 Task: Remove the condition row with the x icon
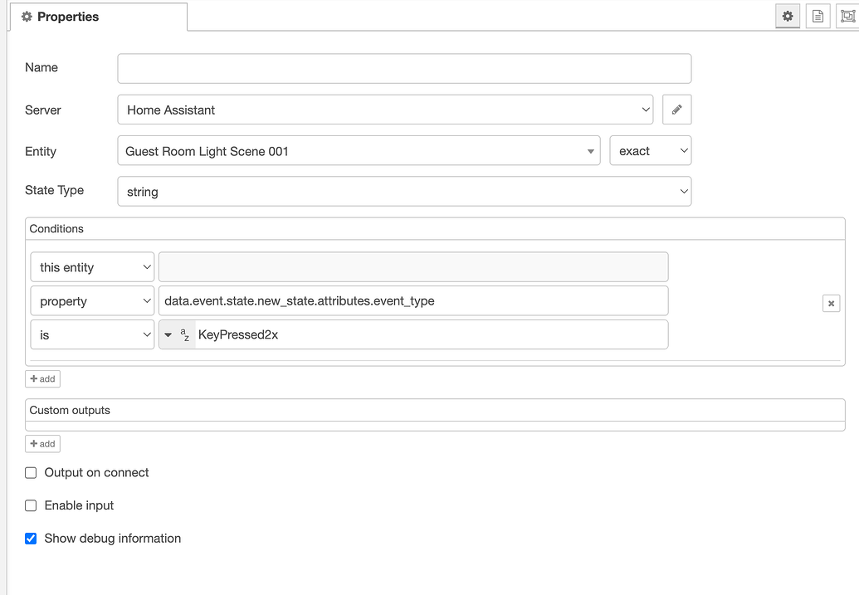[831, 303]
